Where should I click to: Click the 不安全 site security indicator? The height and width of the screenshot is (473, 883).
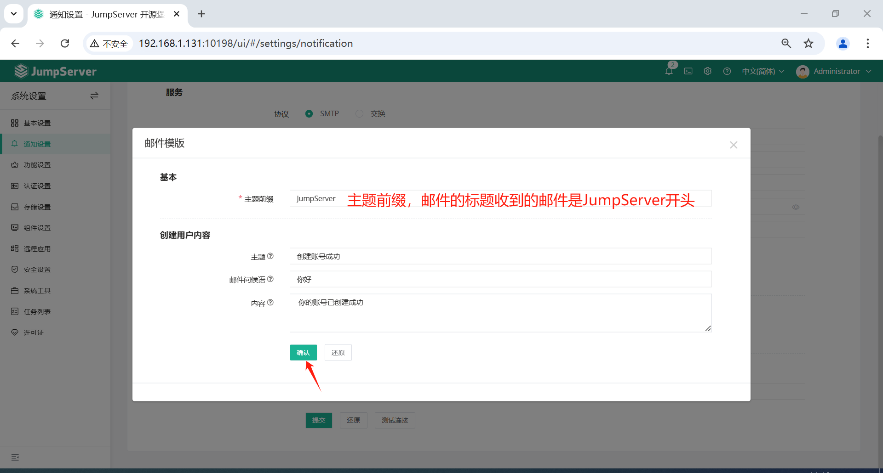(x=109, y=43)
